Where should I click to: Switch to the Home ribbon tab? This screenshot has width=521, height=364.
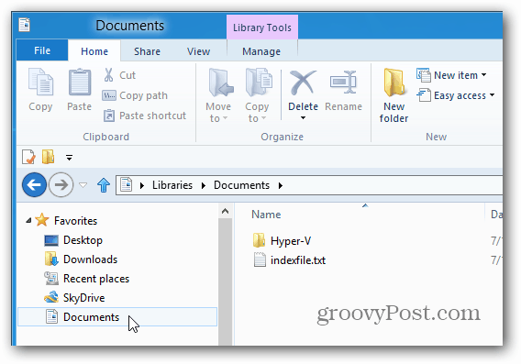pos(94,51)
